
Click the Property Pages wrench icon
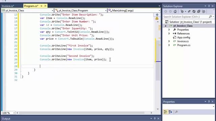tap(176, 112)
